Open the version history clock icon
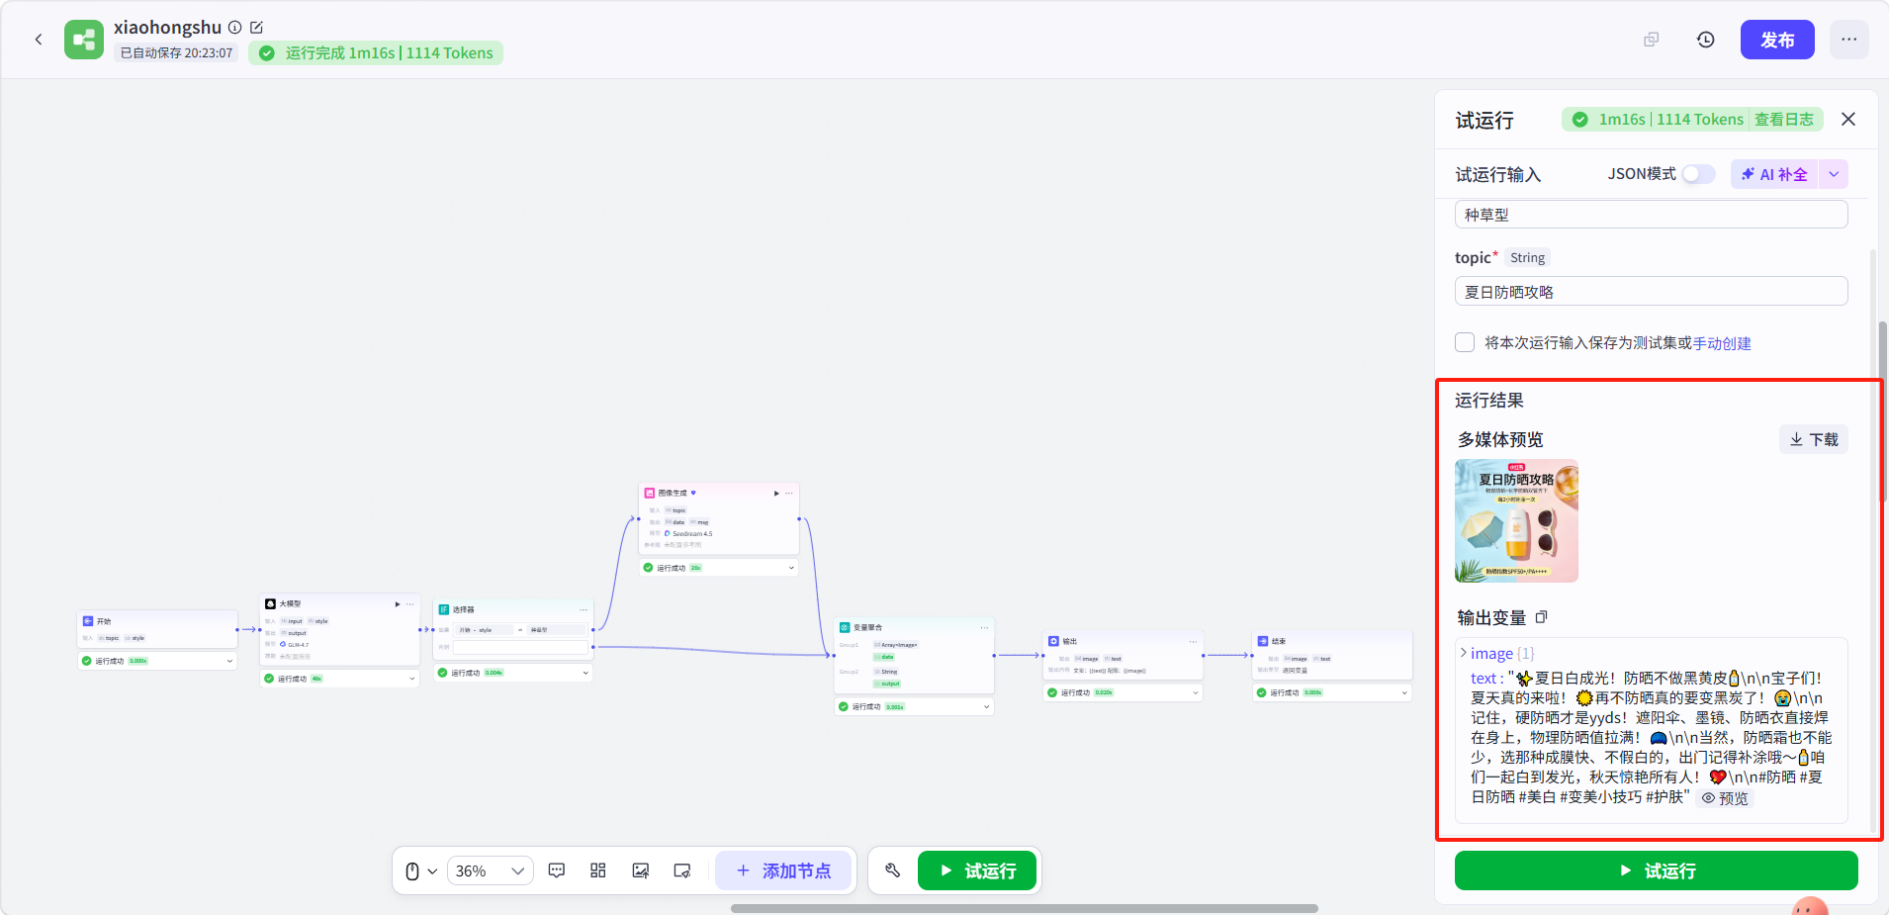 pos(1706,40)
